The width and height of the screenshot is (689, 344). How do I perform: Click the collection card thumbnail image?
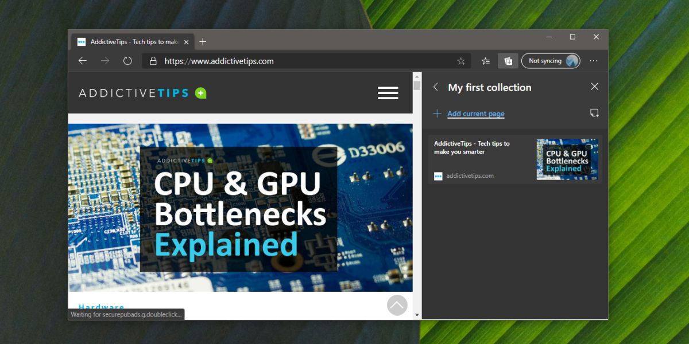[567, 159]
